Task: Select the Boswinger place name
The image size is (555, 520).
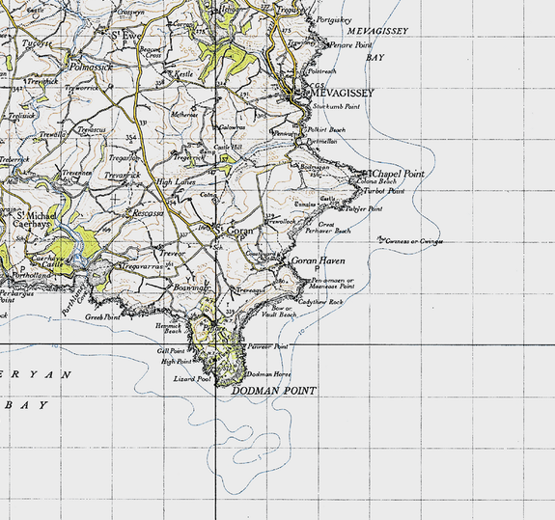Action: 191,287
